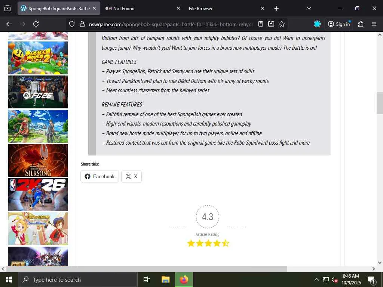Click the scroll up arrow
The width and height of the screenshot is (383, 287).
[x=380, y=35]
